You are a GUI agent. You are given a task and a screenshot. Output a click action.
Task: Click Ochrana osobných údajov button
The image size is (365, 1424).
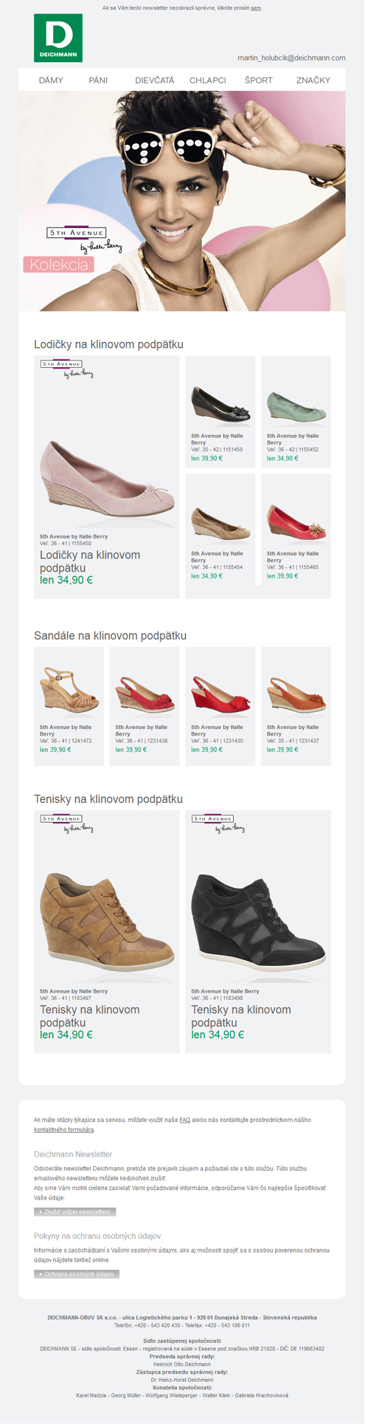click(x=77, y=1274)
